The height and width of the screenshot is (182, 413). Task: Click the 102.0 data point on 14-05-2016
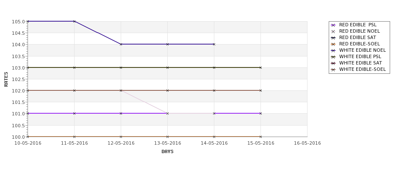[214, 90]
